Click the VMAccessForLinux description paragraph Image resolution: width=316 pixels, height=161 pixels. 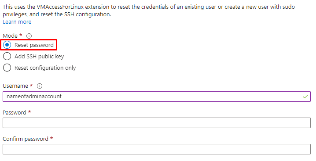point(149,11)
